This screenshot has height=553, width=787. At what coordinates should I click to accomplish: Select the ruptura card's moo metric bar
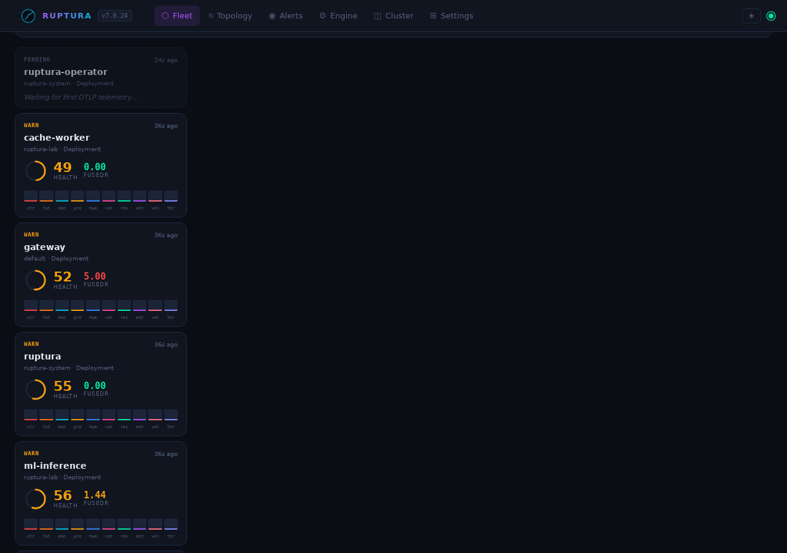(x=62, y=415)
